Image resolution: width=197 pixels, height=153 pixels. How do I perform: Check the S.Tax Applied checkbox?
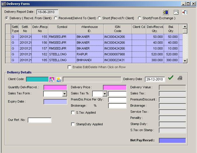(x=73, y=112)
